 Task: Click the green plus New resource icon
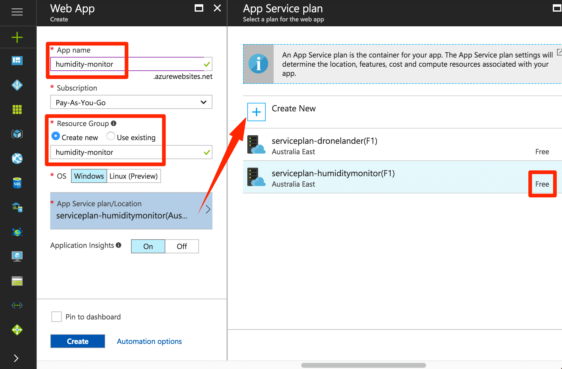[17, 37]
